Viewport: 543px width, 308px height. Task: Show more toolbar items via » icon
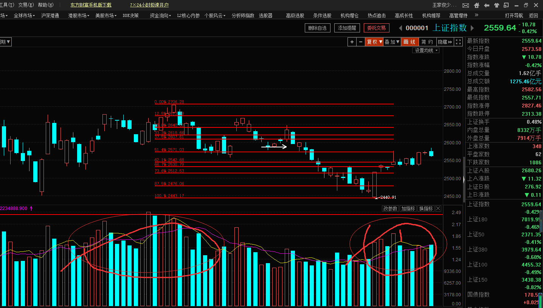tap(476, 15)
